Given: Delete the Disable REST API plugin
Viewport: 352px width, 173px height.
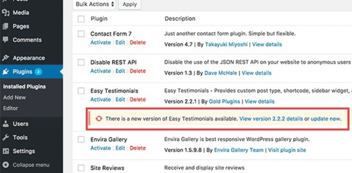Looking at the screenshot, I should 138,71.
